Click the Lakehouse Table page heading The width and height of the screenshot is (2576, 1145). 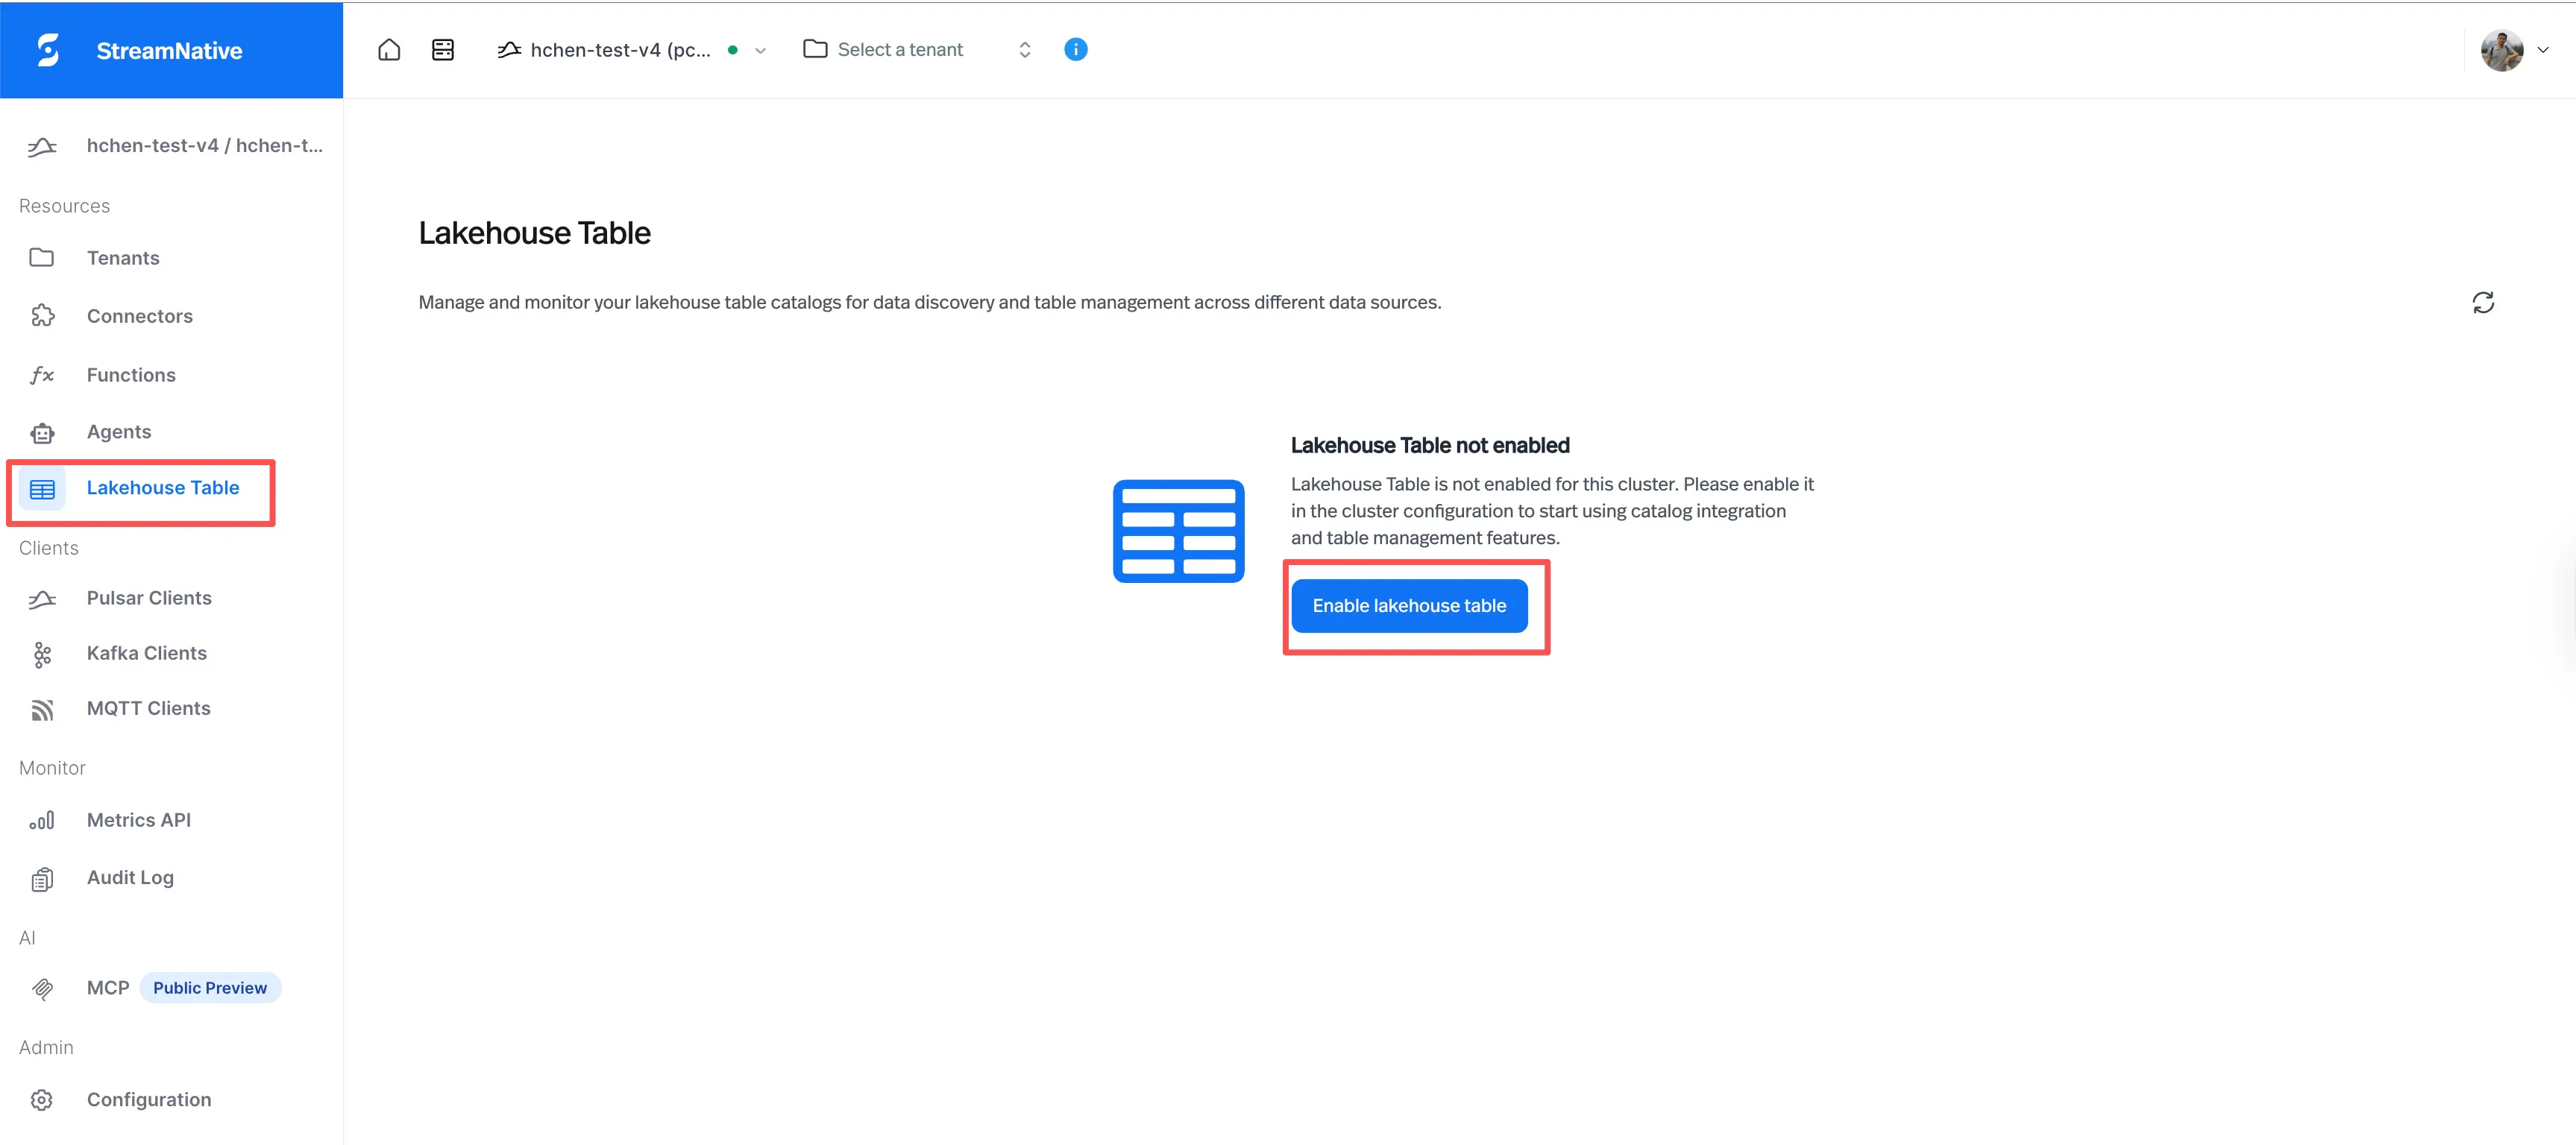click(x=534, y=233)
